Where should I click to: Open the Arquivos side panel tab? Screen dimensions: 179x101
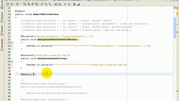click(2, 17)
